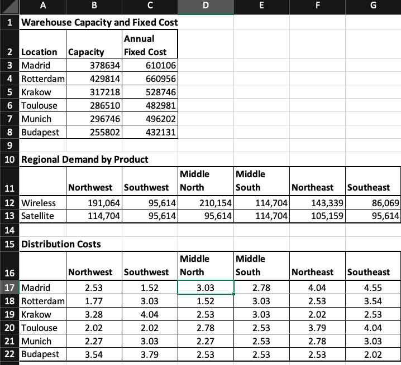This screenshot has height=365, width=401.
Task: Click the 'Satellite' row label
Action: point(42,216)
